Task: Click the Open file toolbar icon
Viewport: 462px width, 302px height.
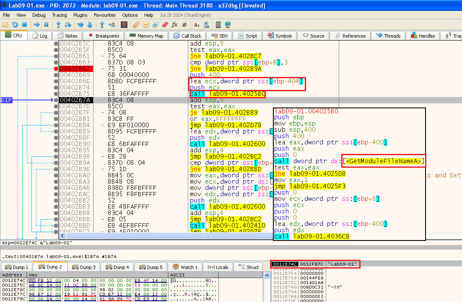Action: coord(5,25)
